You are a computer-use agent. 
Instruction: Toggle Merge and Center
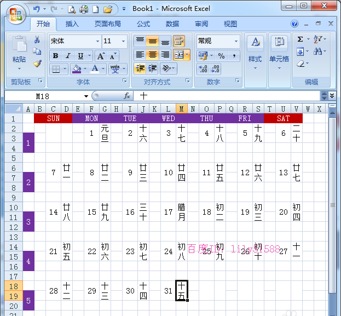click(179, 55)
